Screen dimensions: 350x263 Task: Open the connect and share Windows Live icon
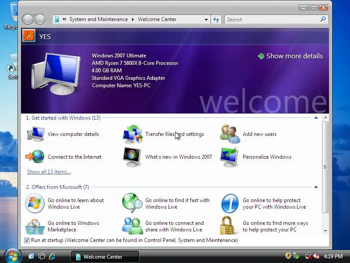[133, 226]
